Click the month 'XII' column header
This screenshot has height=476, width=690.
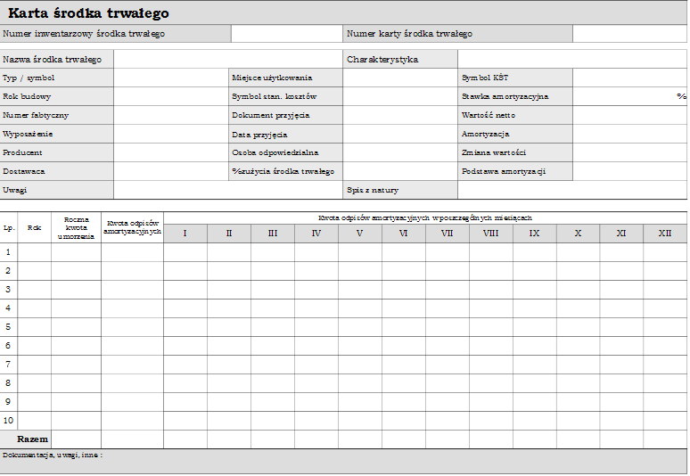pyautogui.click(x=665, y=234)
